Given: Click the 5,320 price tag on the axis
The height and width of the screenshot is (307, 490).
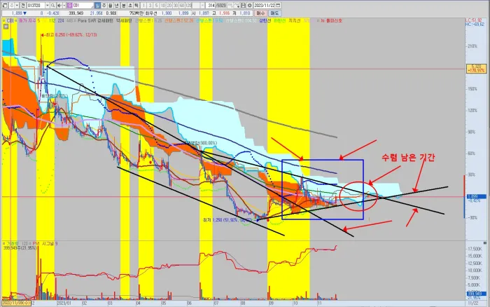Looking at the screenshot, I should point(476,69).
